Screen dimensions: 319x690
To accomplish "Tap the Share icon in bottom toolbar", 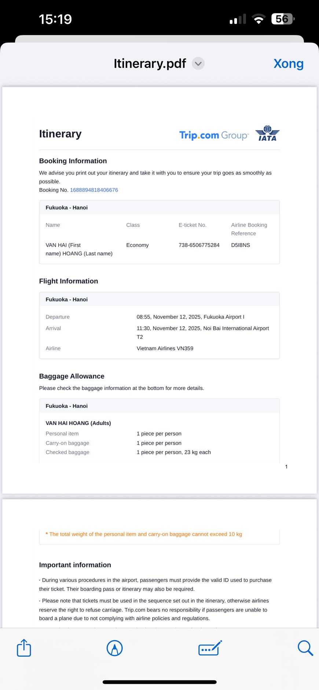I will click(24, 648).
